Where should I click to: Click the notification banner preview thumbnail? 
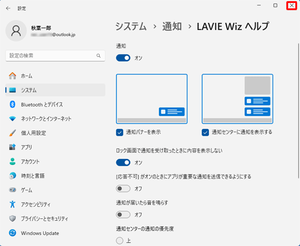click(x=152, y=99)
